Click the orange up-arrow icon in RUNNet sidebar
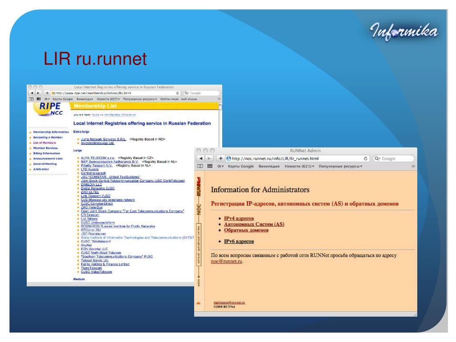Viewport: 456px width, 342px height. 198,303
